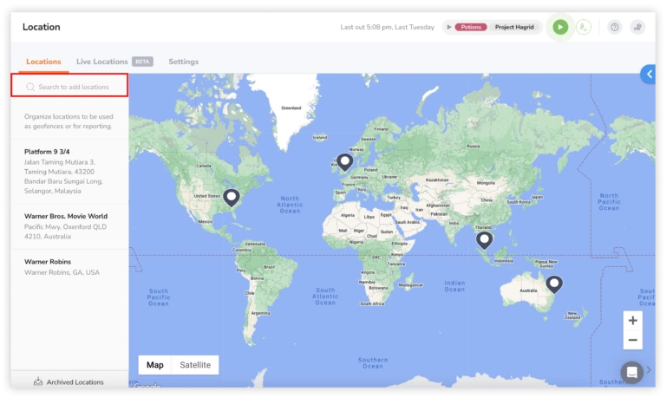The height and width of the screenshot is (398, 666).
Task: Click the Warner Robins, GA, USA address text
Action: click(x=62, y=272)
